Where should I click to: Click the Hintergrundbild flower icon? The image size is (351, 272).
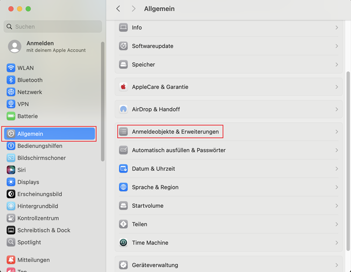point(11,206)
